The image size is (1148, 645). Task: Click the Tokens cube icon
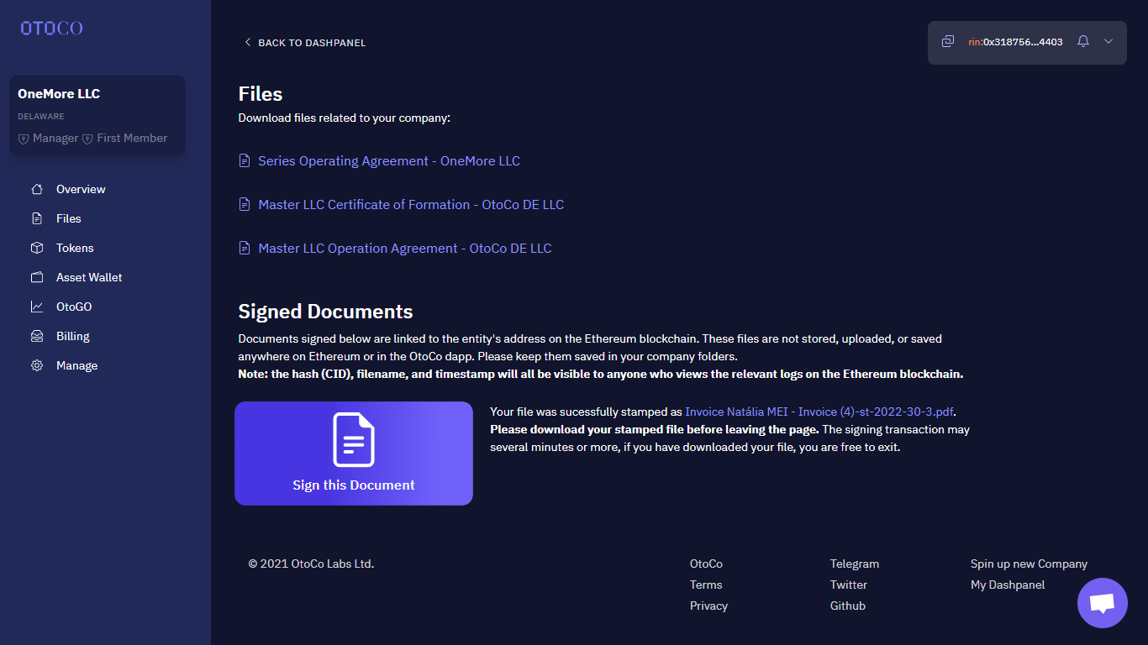tap(37, 248)
